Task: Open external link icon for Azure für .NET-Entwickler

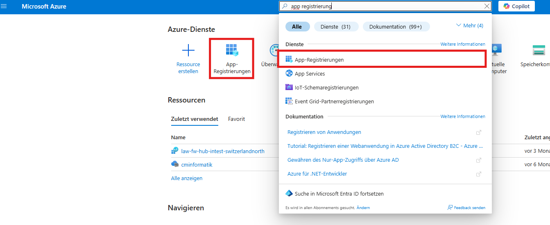Action: (478, 174)
